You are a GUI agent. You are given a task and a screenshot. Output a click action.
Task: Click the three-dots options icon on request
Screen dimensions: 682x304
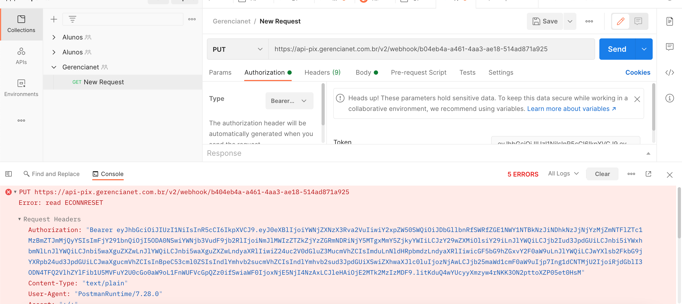[x=589, y=21]
